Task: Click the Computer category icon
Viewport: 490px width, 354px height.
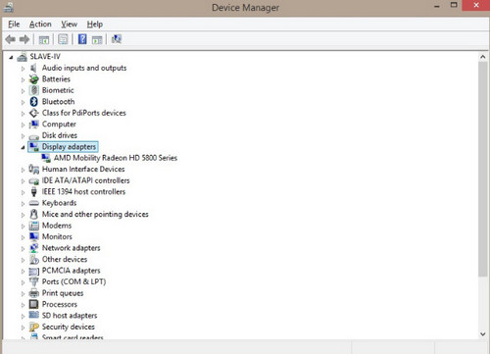Action: coord(33,125)
